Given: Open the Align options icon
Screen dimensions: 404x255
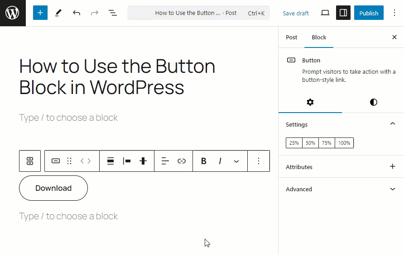Looking at the screenshot, I should coord(110,161).
